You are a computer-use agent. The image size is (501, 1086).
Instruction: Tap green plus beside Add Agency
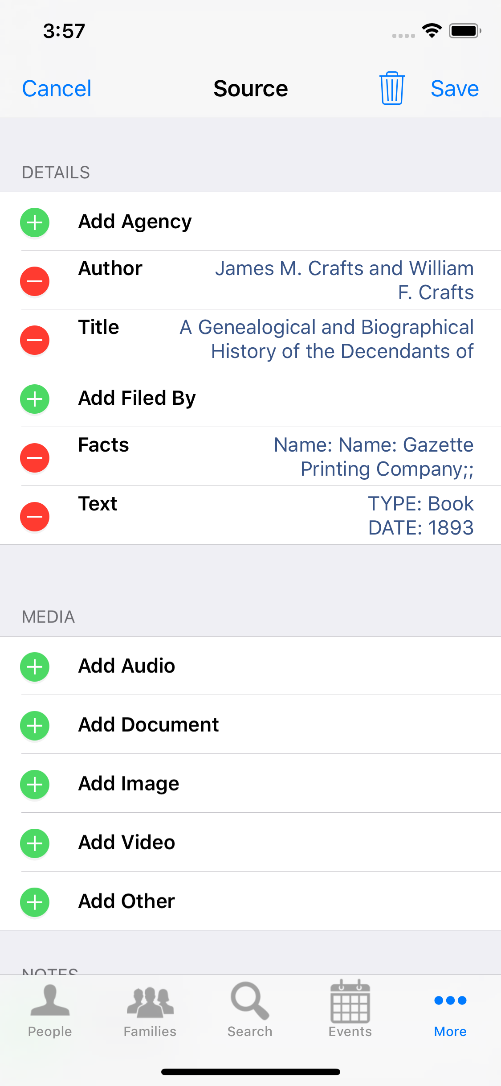[x=35, y=222]
